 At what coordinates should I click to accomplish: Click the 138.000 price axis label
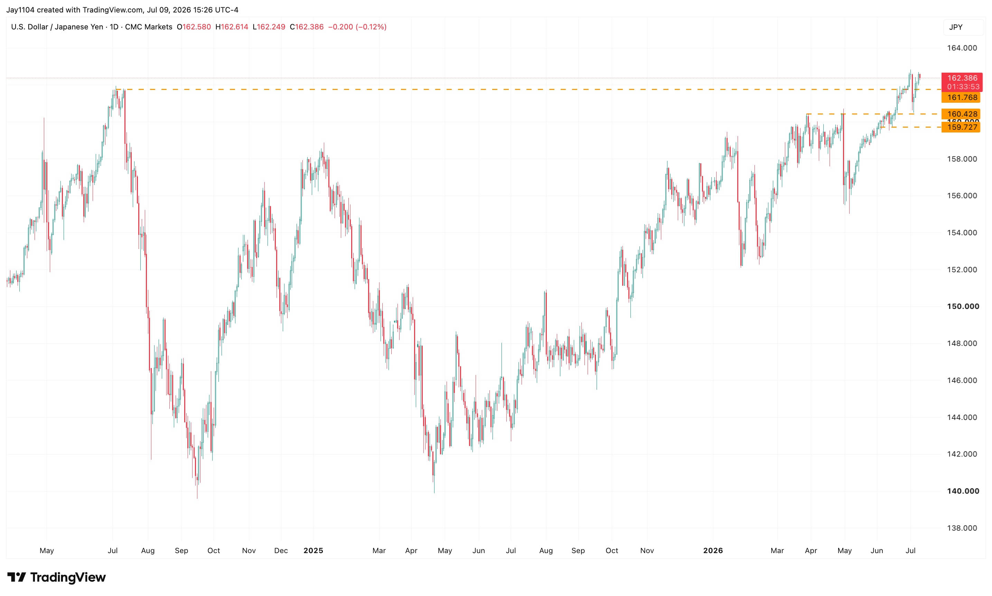point(962,528)
